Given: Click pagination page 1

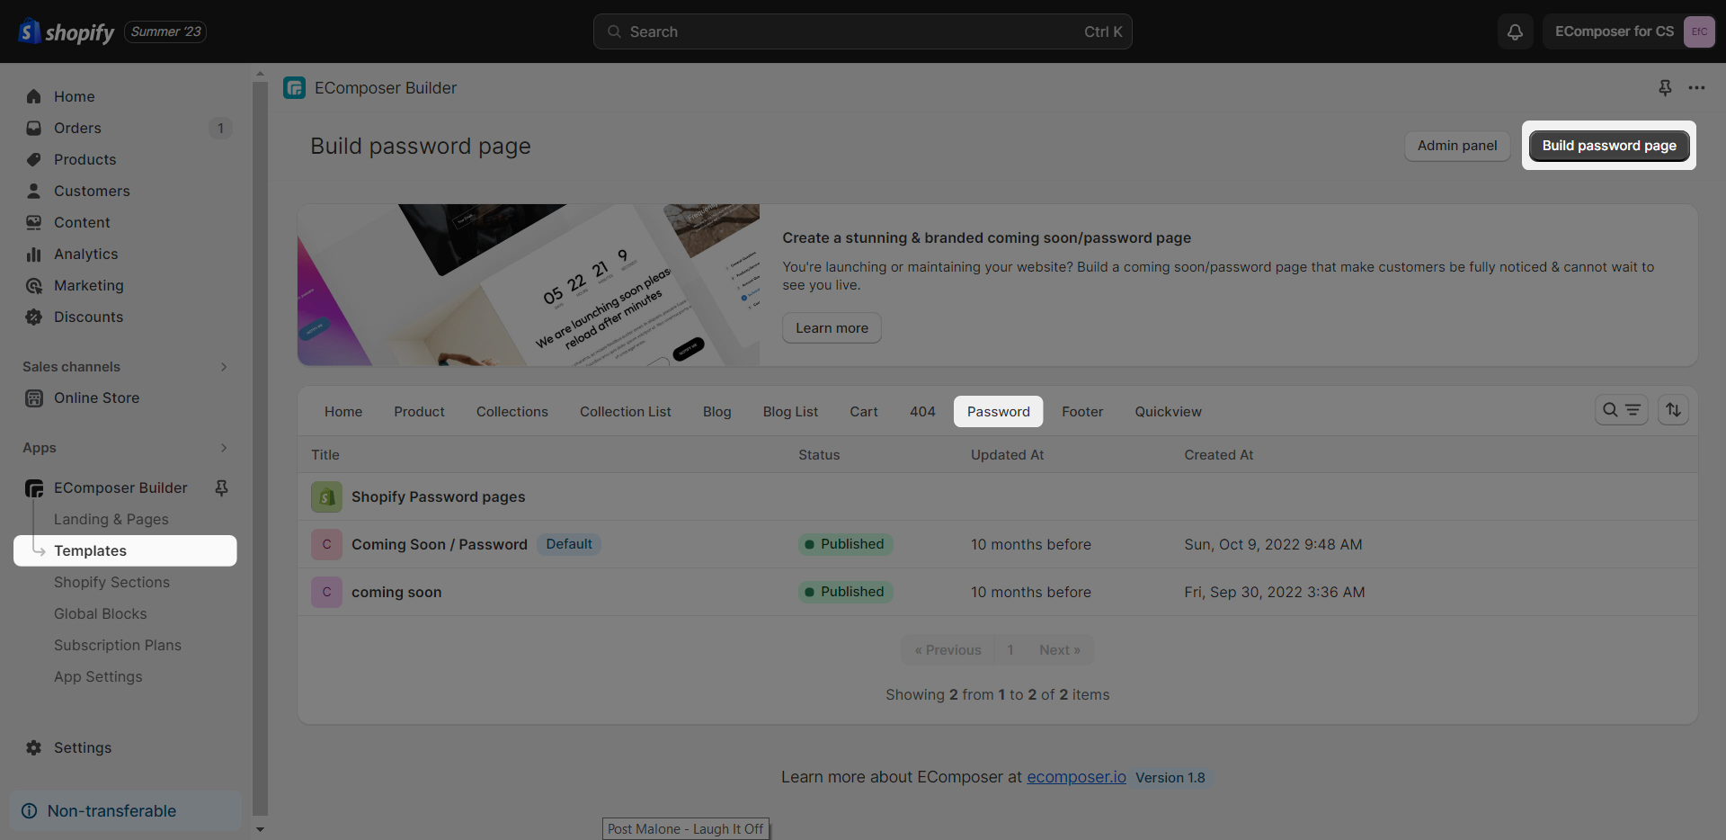Looking at the screenshot, I should pos(1010,650).
